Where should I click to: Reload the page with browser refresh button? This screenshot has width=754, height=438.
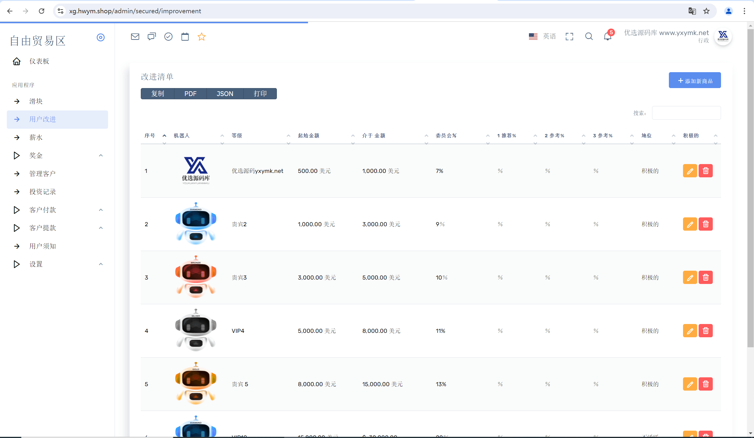tap(42, 11)
